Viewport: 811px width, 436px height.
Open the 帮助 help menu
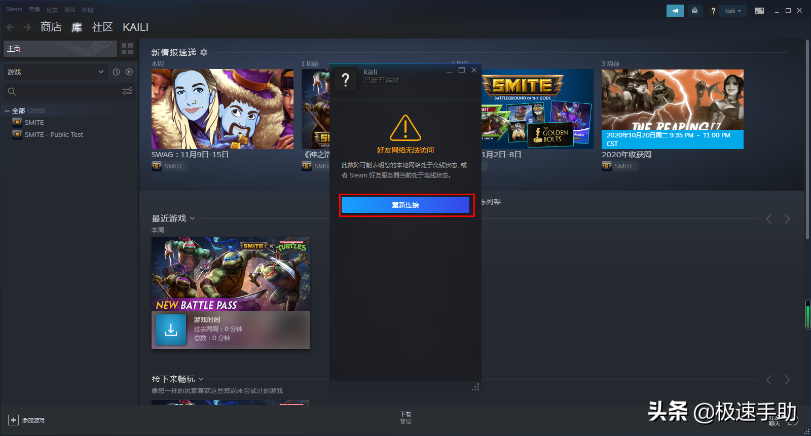point(88,10)
